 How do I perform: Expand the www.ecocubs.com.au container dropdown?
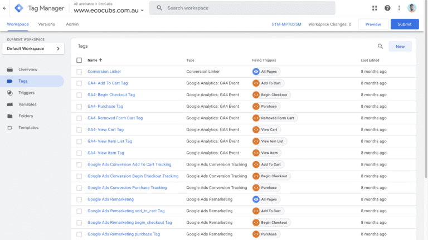(142, 11)
